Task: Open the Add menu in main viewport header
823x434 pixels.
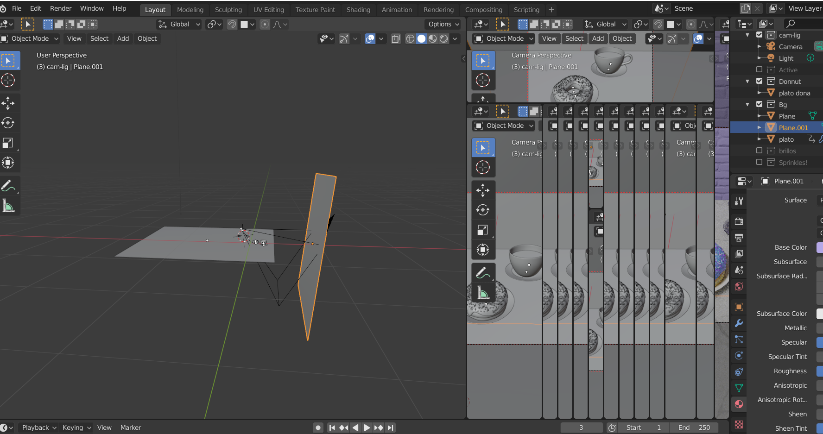Action: (123, 38)
